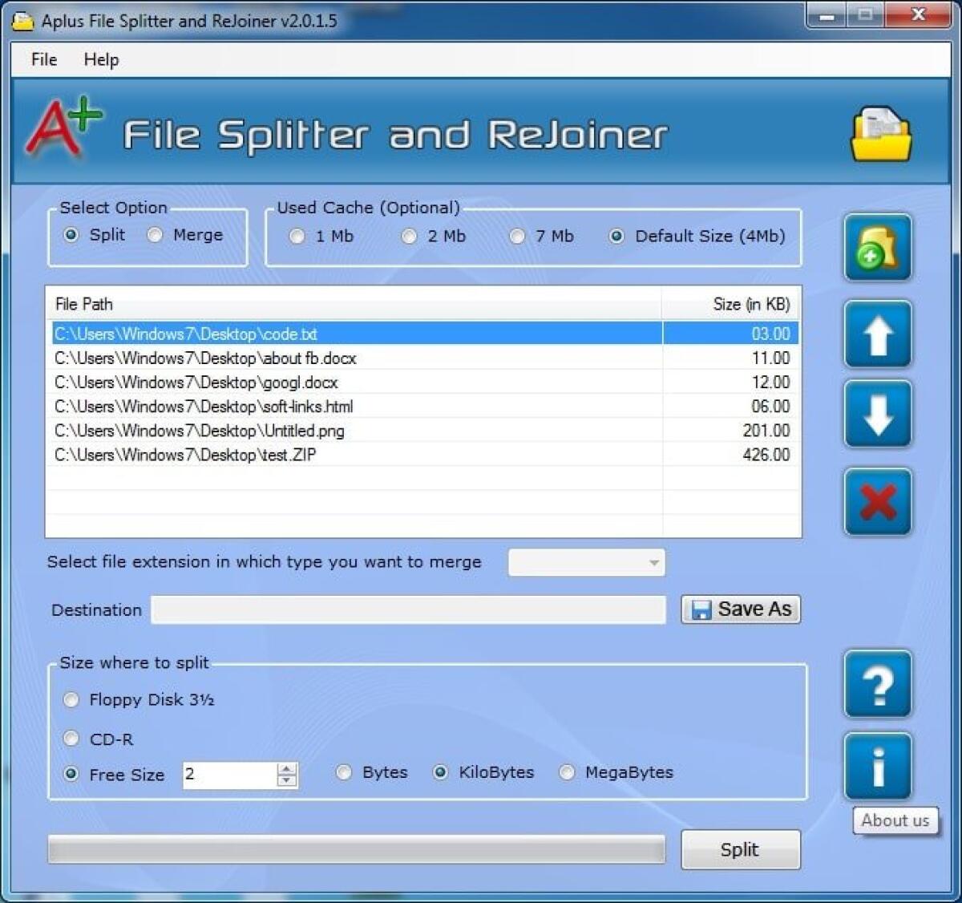
Task: Select the Merge radio option
Action: pos(156,235)
